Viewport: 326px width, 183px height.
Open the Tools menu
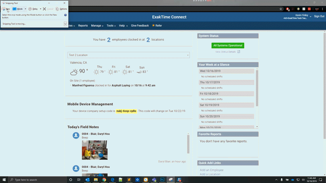point(111,25)
